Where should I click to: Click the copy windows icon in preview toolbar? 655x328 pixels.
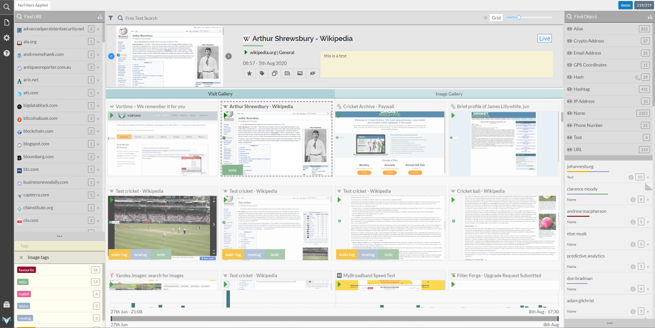275,73
